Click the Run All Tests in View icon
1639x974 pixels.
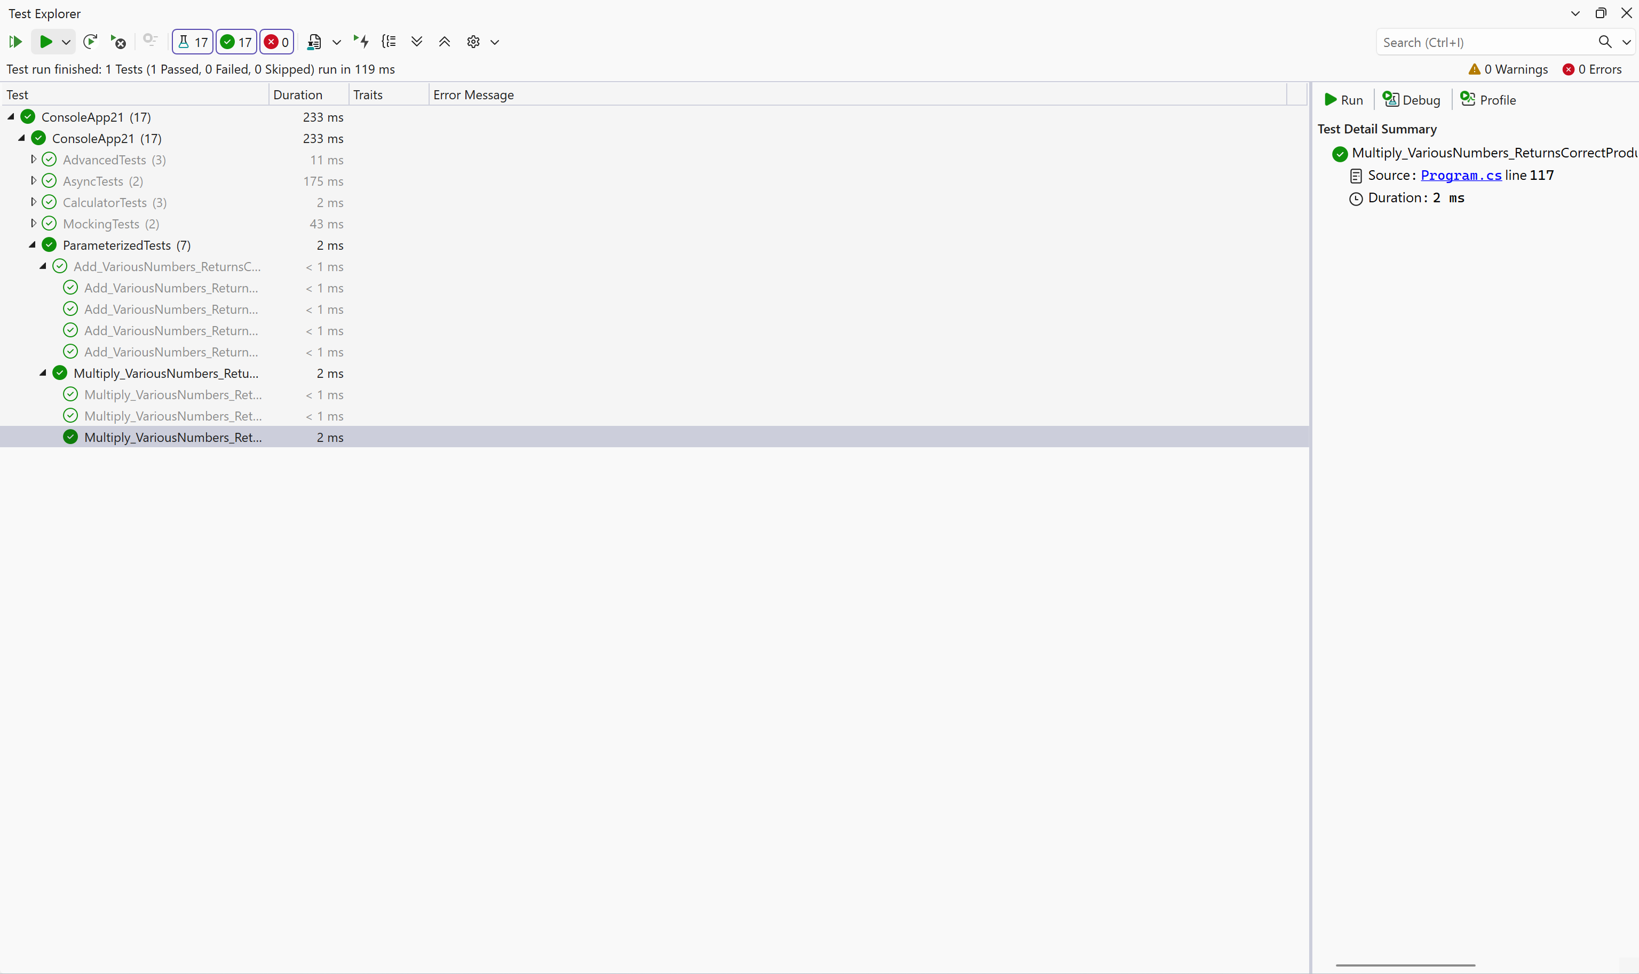click(x=15, y=42)
